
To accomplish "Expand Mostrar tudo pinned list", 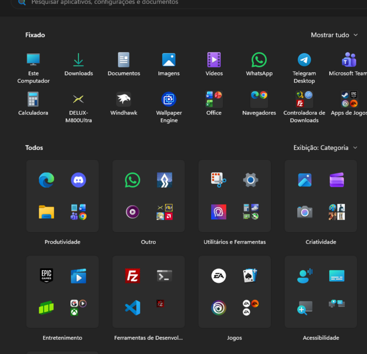I will click(334, 35).
